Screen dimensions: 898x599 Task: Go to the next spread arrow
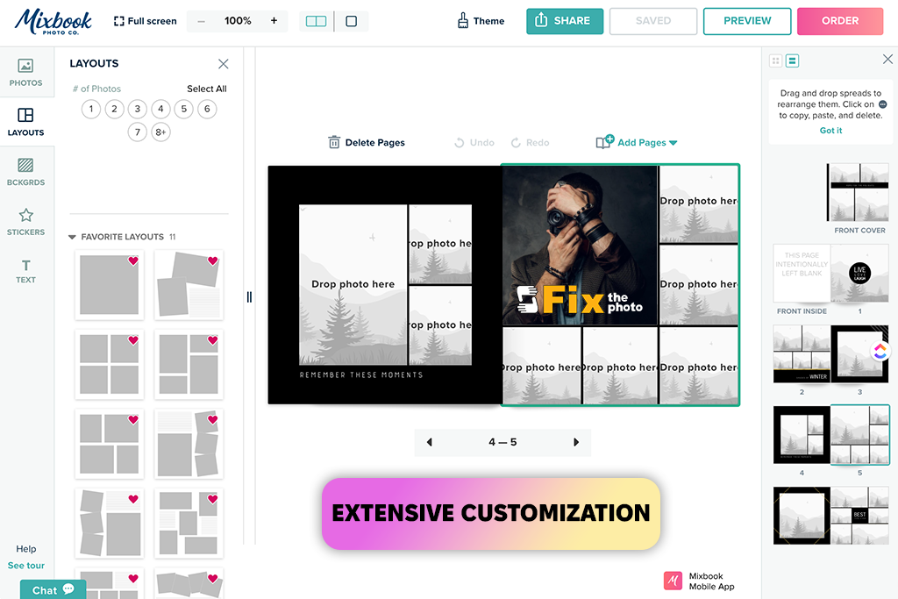point(576,442)
